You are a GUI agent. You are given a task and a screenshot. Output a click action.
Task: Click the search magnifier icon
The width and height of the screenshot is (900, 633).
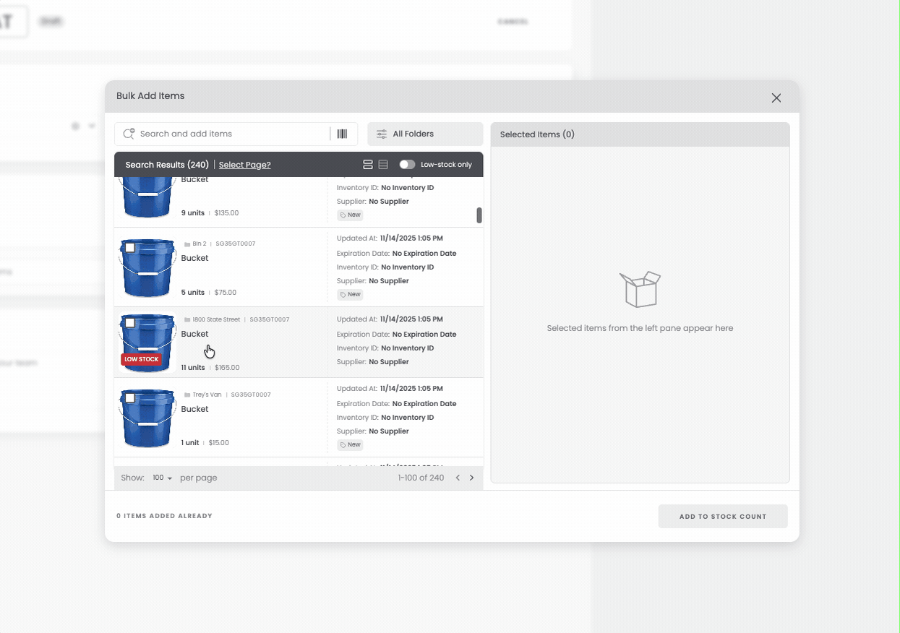(129, 134)
